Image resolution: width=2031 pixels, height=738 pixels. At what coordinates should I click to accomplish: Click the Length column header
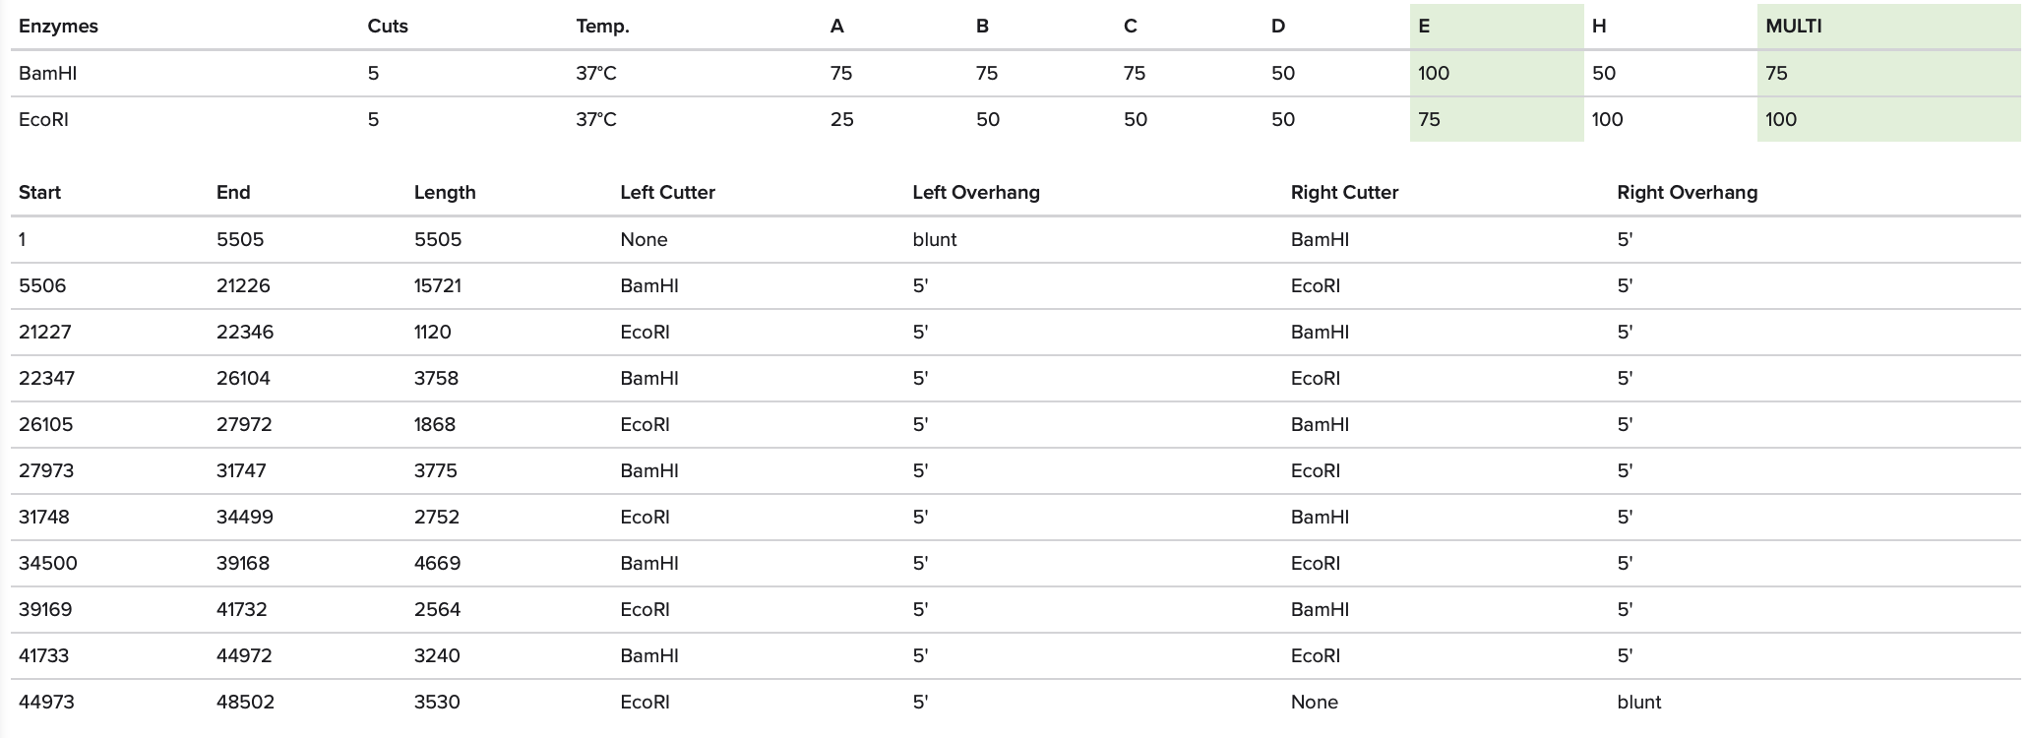(x=444, y=192)
